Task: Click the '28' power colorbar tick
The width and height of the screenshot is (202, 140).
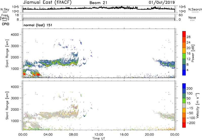Action: point(188,37)
